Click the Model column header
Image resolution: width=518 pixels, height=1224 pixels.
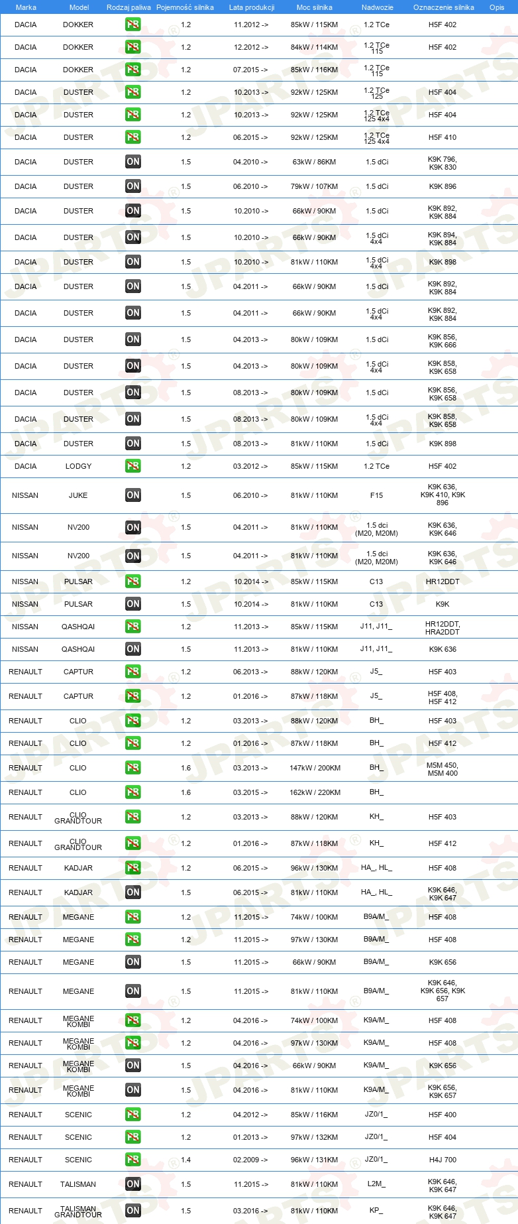point(79,7)
